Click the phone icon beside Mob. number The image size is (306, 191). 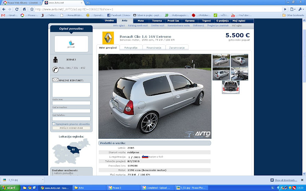tap(55, 70)
